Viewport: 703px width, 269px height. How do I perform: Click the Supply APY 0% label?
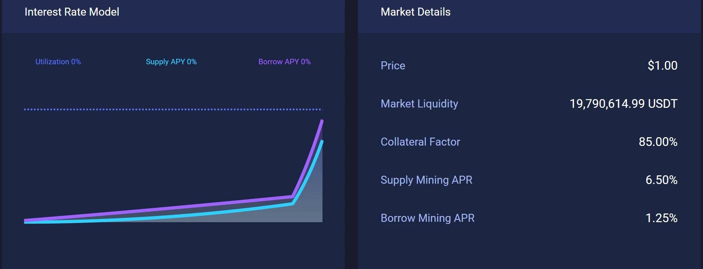pyautogui.click(x=171, y=62)
